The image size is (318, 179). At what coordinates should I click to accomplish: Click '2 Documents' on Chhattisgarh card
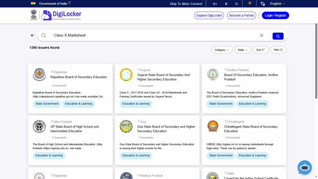click(232, 138)
